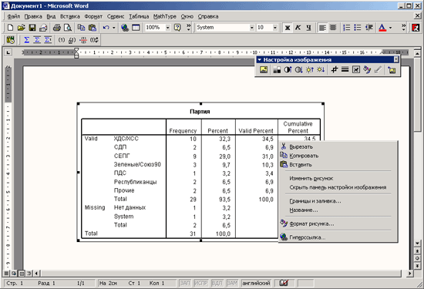Click the globe web toolbar icon
This screenshot has width=424, height=289.
[125, 28]
